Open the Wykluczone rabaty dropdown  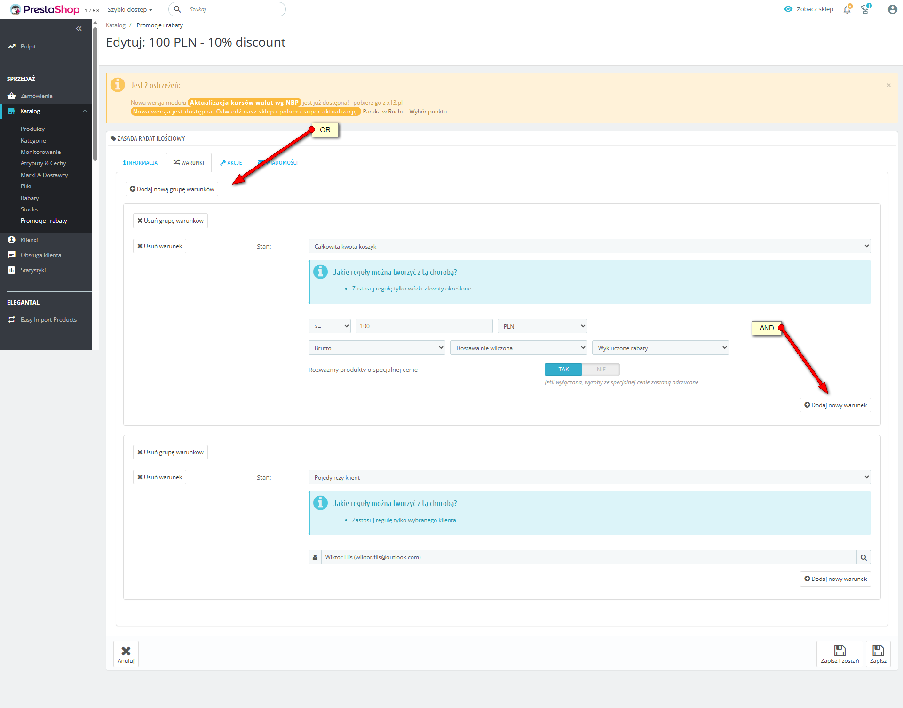coord(660,348)
